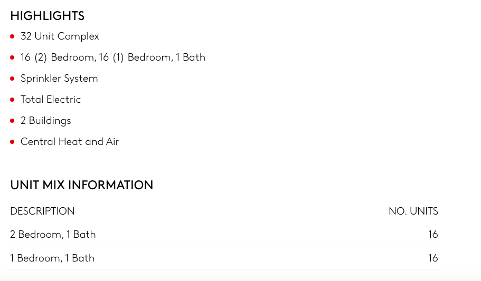This screenshot has width=481, height=281.
Task: Click the DESCRIPTION column header
Action: click(42, 211)
